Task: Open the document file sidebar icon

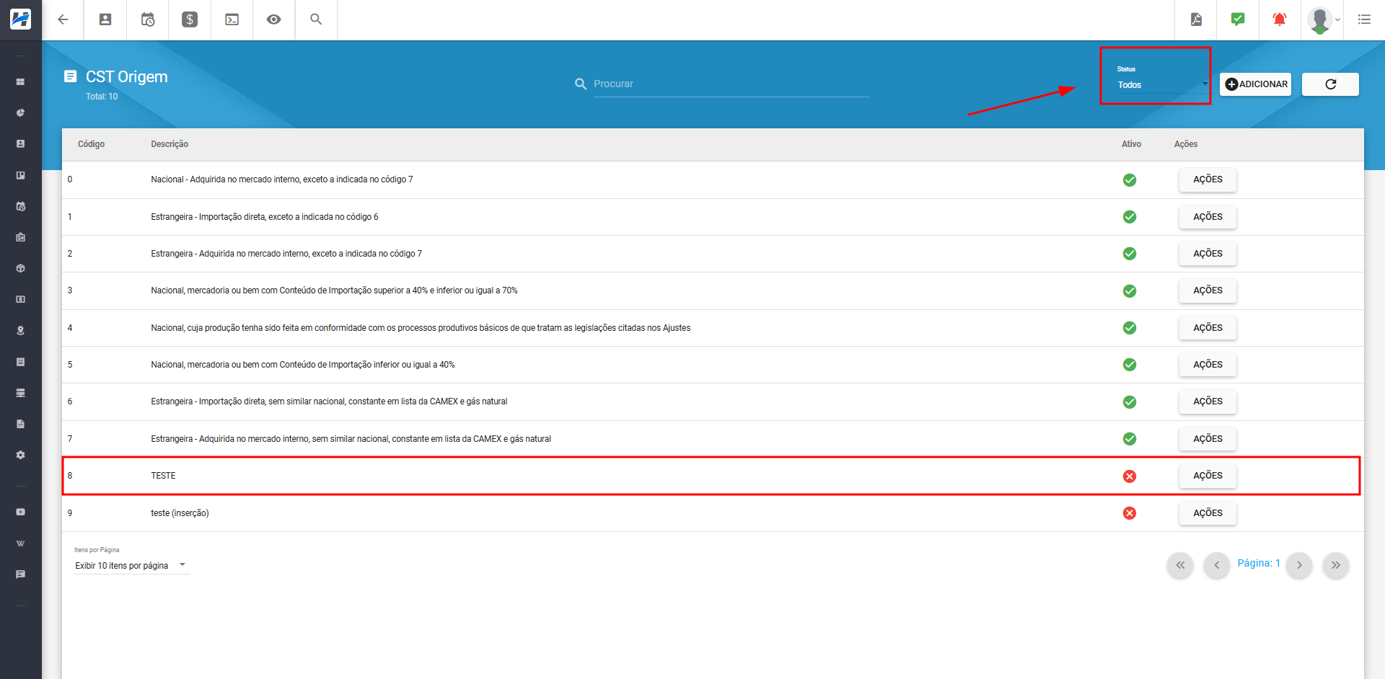Action: click(x=20, y=424)
